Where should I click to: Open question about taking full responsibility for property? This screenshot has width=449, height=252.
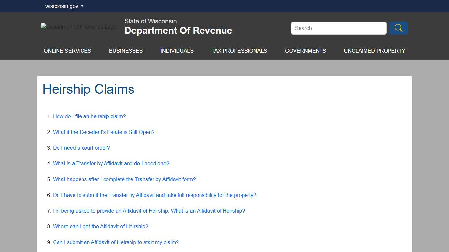154,195
